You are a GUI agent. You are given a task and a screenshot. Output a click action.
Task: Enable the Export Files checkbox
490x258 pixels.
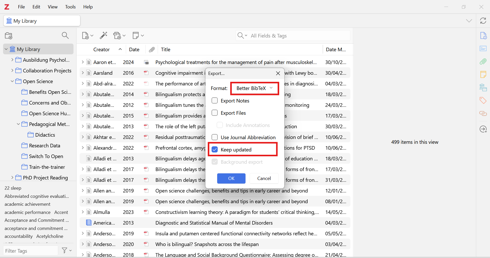[215, 113]
